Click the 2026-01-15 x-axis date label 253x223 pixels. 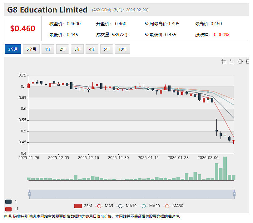148,158
